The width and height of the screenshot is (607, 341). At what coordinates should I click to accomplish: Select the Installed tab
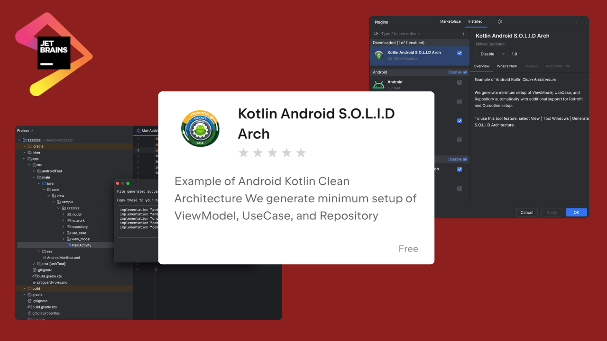click(x=475, y=22)
